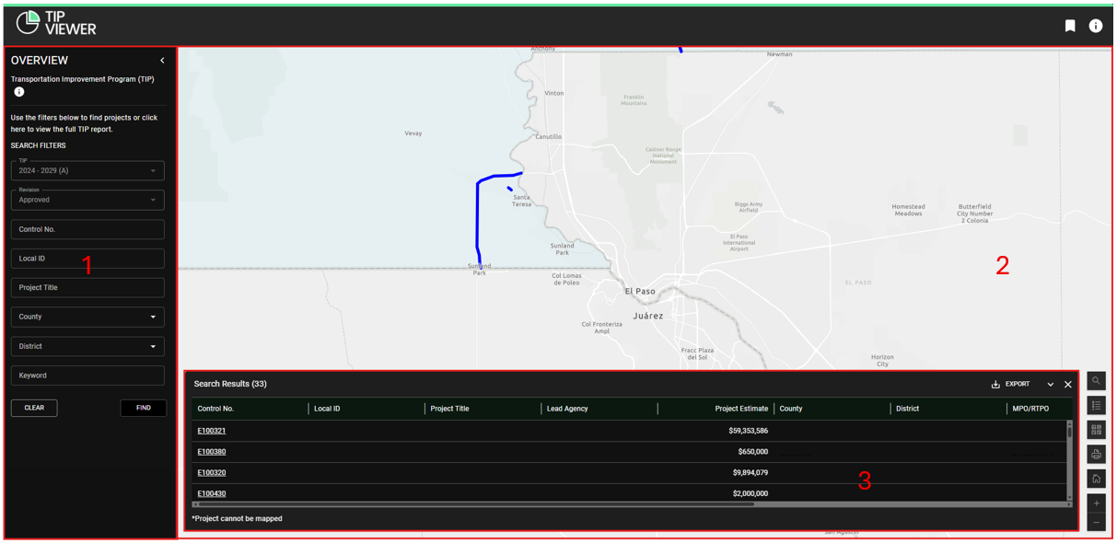Image resolution: width=1117 pixels, height=543 pixels.
Task: Click the Project Title input field
Action: pyautogui.click(x=87, y=287)
